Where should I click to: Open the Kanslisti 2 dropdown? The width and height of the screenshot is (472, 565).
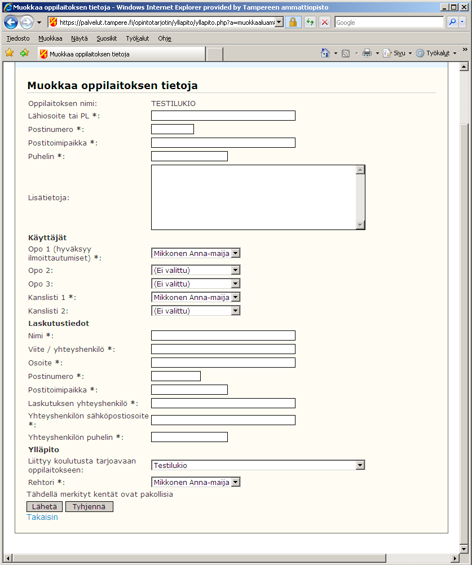tap(196, 311)
